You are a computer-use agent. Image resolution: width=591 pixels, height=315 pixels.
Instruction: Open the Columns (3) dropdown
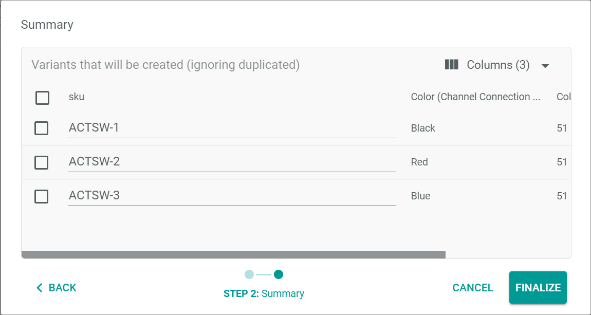(497, 65)
